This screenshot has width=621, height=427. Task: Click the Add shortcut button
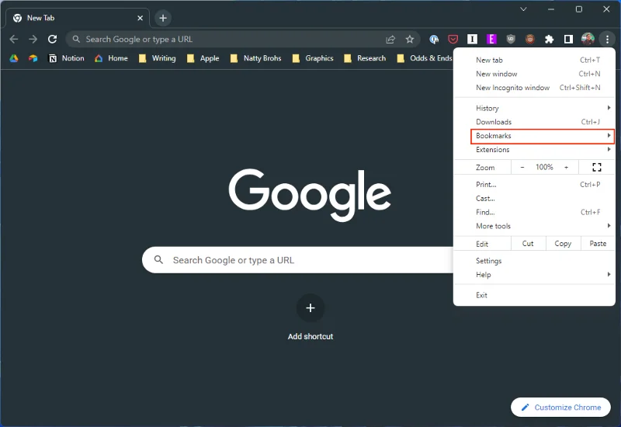pos(310,308)
